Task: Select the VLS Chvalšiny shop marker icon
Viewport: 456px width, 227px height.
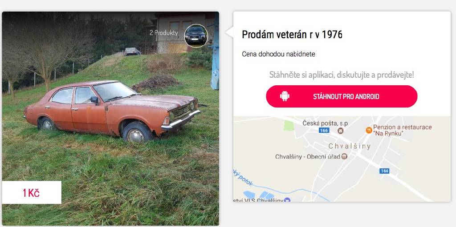Action: pos(287,200)
